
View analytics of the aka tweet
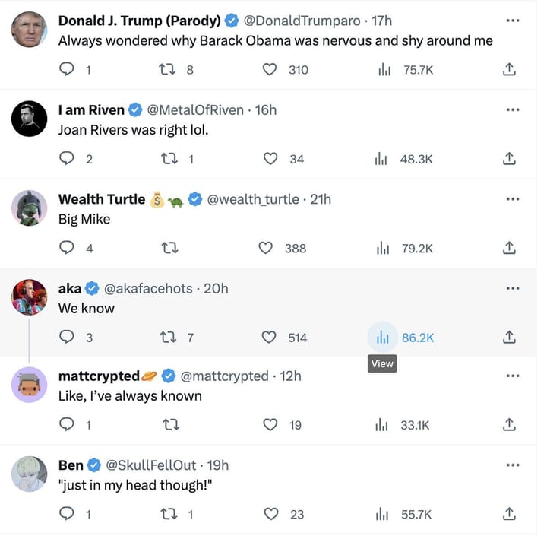click(x=382, y=338)
